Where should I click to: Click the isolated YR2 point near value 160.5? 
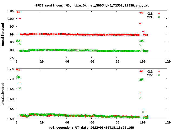pyautogui.click(x=140, y=97)
